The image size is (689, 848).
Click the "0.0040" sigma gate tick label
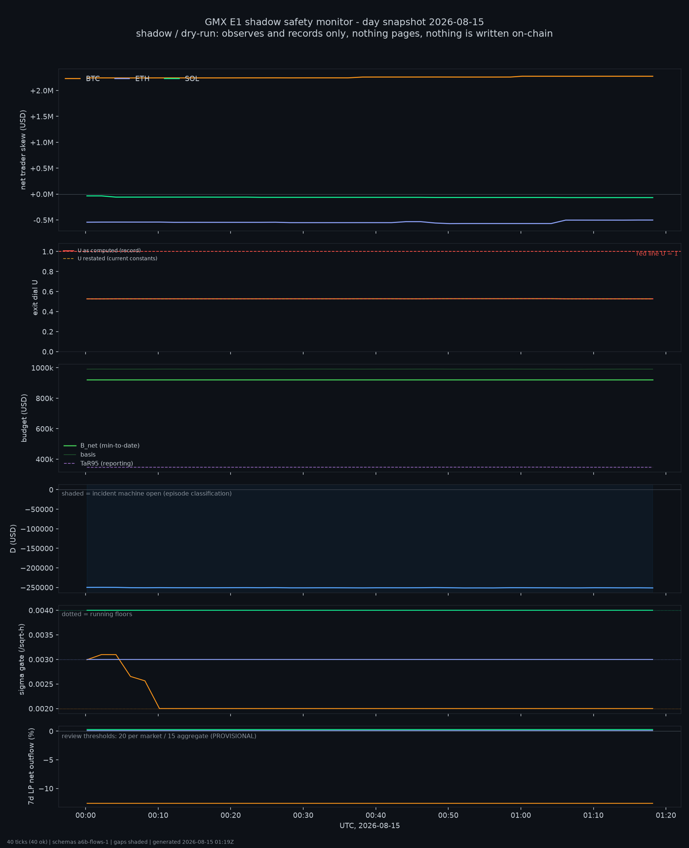pyautogui.click(x=41, y=610)
